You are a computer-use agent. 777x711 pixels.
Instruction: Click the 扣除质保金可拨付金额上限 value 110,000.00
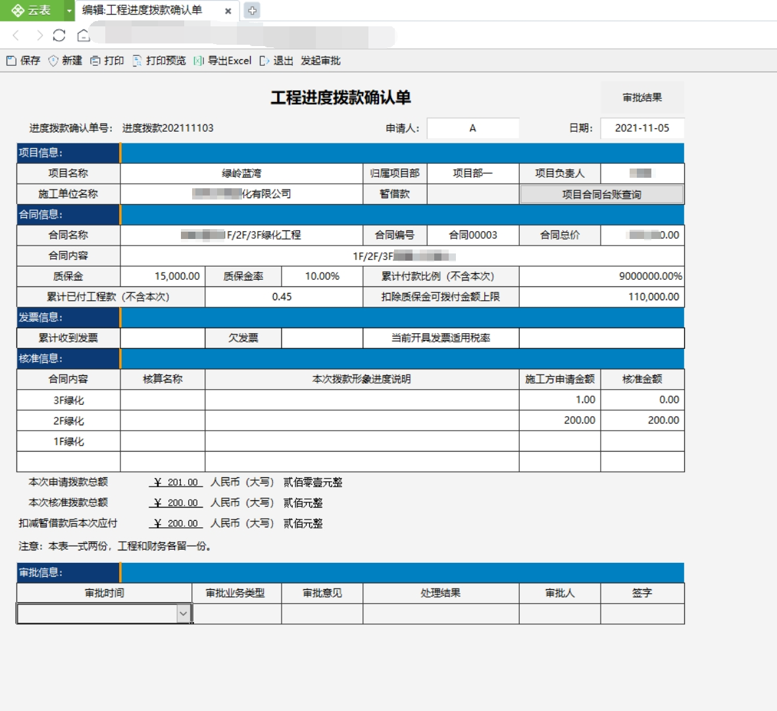(601, 296)
